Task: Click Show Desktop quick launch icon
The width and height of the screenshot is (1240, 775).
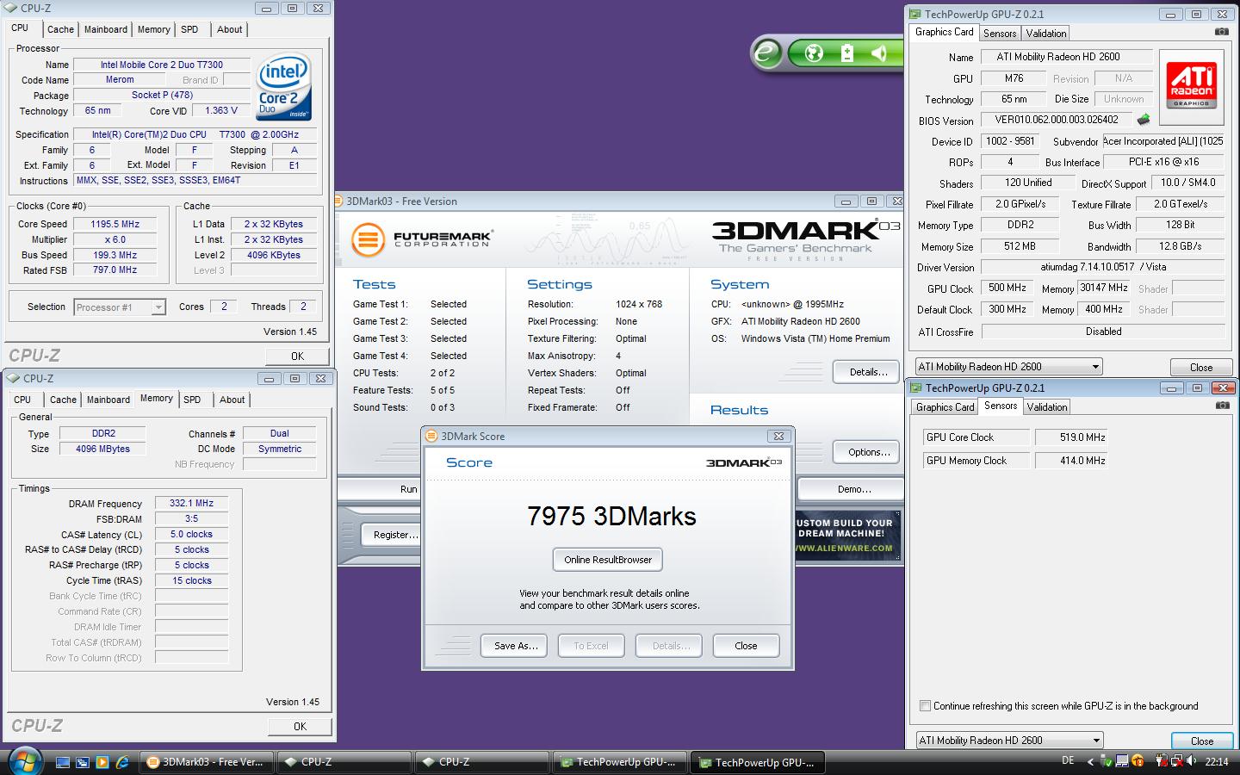Action: [63, 762]
